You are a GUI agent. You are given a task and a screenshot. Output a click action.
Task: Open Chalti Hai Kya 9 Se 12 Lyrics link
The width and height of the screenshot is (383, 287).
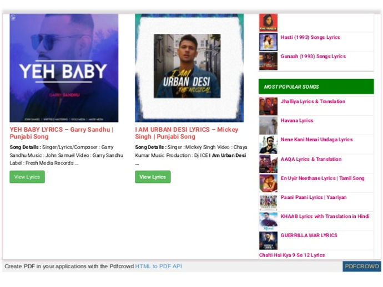(x=292, y=255)
